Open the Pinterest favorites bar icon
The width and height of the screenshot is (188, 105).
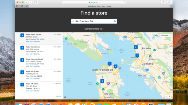tap(22, 6)
